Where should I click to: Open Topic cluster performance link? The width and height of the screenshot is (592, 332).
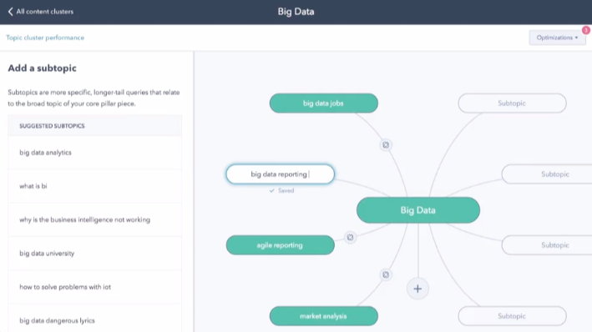click(45, 38)
